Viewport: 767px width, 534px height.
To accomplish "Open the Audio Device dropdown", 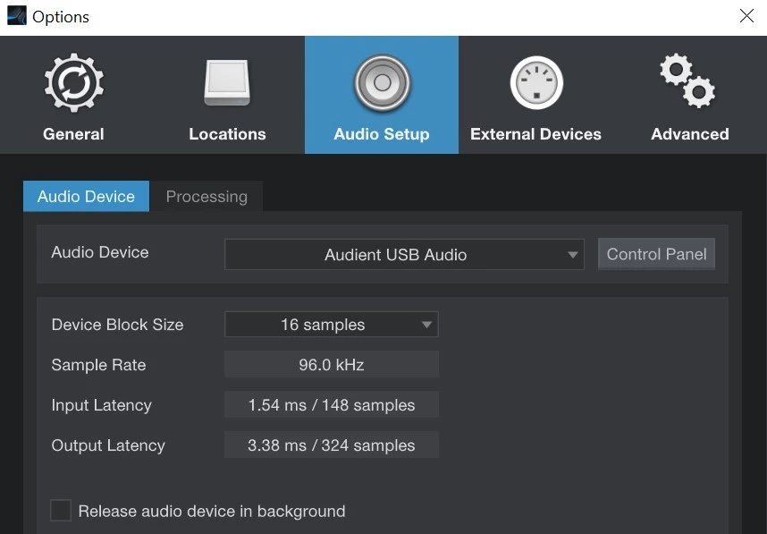I will click(x=404, y=254).
